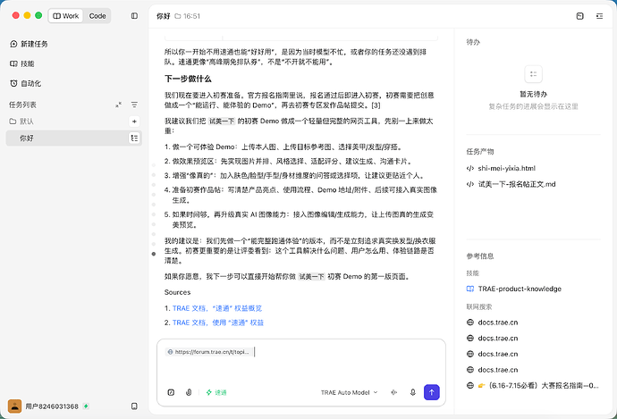617x419 pixels.
Task: Send the message with the purple arrow button
Action: point(432,392)
